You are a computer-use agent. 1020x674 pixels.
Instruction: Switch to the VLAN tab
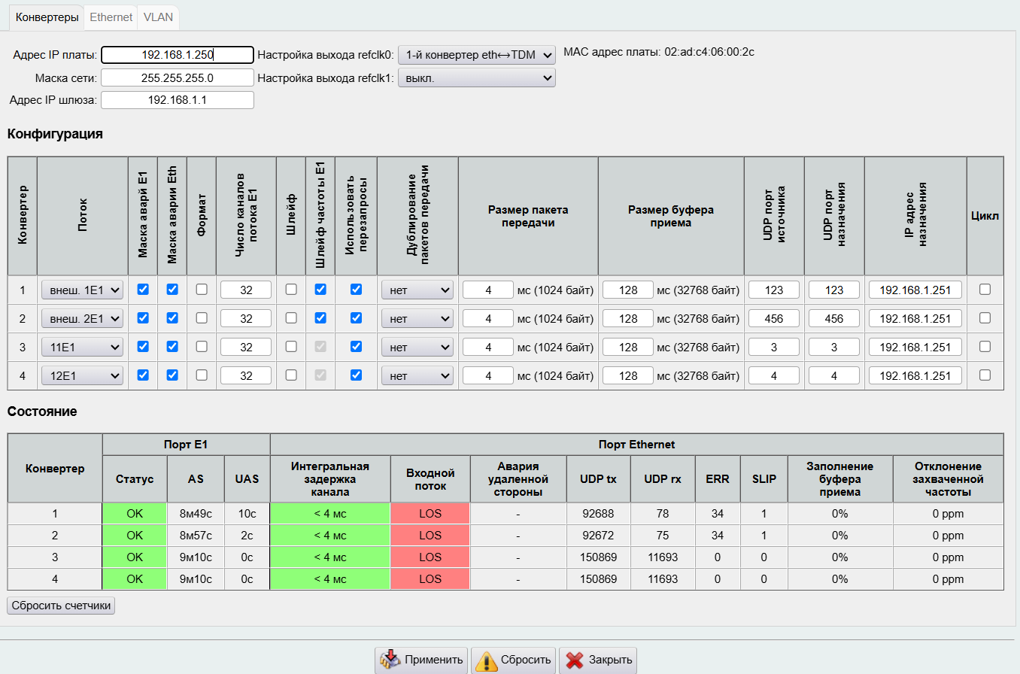157,17
